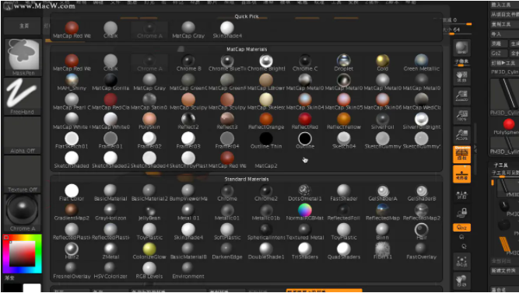The image size is (519, 293).
Task: Choose the Green Metallic material
Action: tap(422, 63)
